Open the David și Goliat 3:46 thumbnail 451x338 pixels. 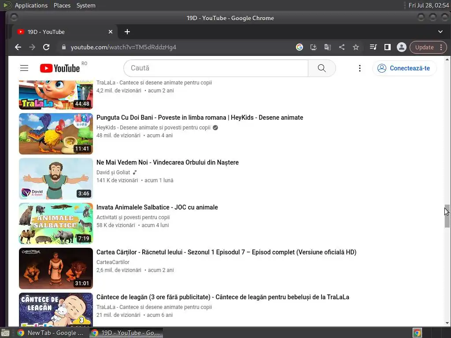pos(56,179)
